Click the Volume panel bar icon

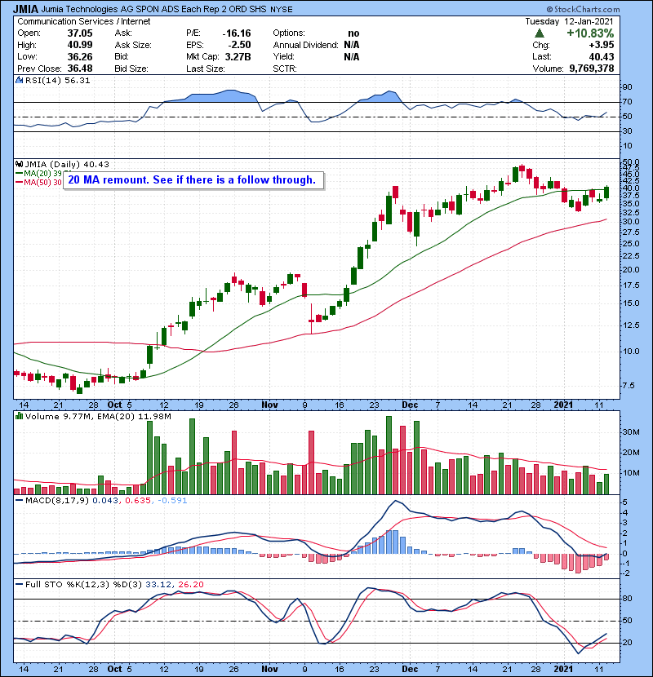pos(19,416)
